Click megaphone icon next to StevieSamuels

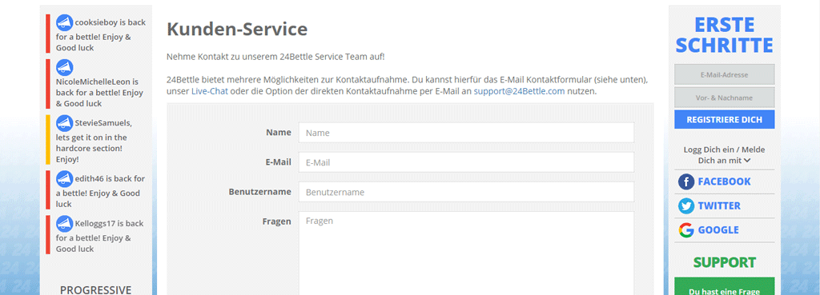tap(64, 123)
